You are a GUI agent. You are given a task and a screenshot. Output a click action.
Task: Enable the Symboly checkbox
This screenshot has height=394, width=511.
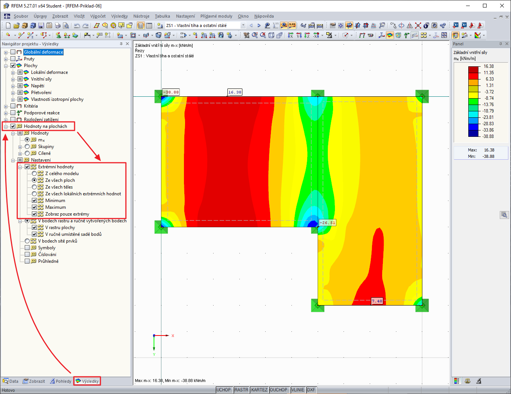tap(27, 248)
